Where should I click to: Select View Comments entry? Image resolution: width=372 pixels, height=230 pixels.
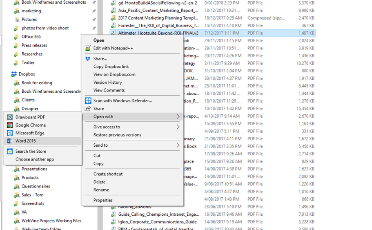point(109,90)
